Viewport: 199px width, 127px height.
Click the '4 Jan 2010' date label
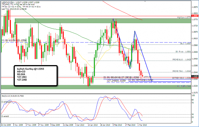coord(80,125)
